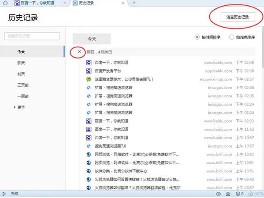Open 百度开发者平台 history entry

click(108, 71)
